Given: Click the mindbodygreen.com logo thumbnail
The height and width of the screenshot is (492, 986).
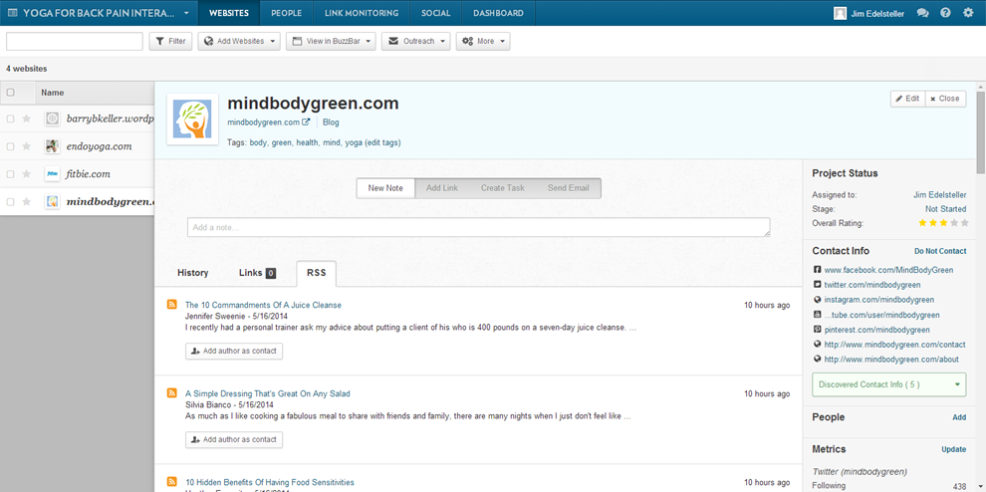Looking at the screenshot, I should click(192, 119).
